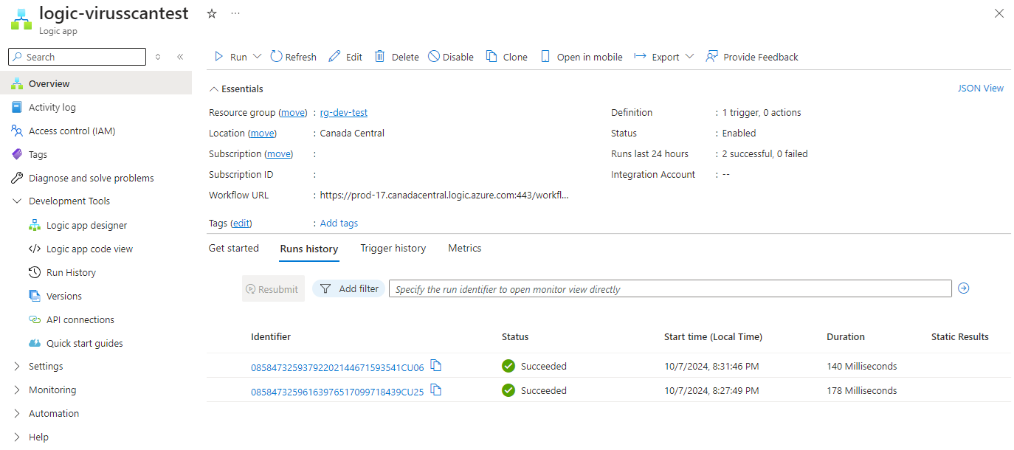Click the Add filter button

click(349, 288)
